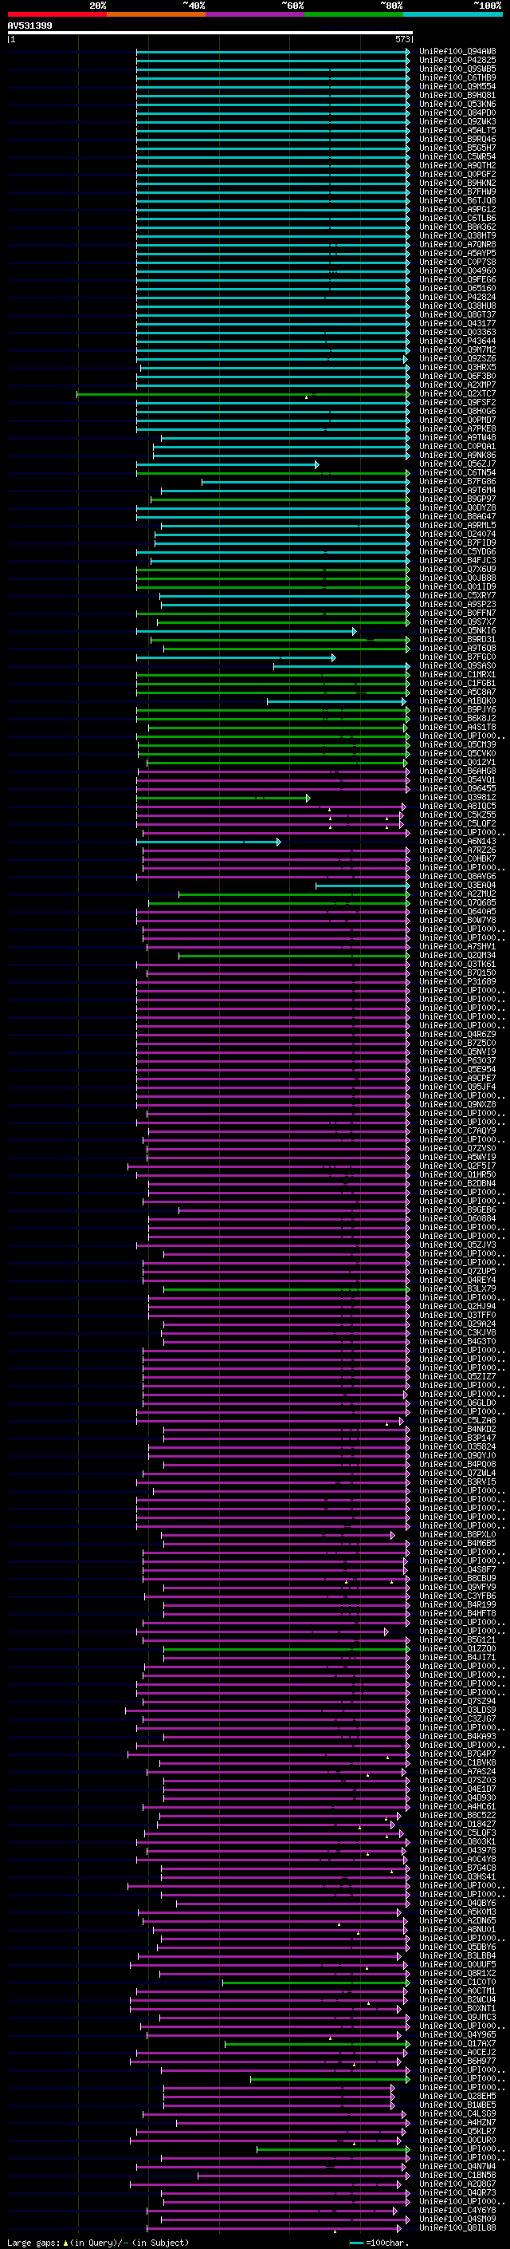This screenshot has width=510, height=2249.
Task: Select the UniRef100_B9GP97 label
Action: tap(457, 499)
